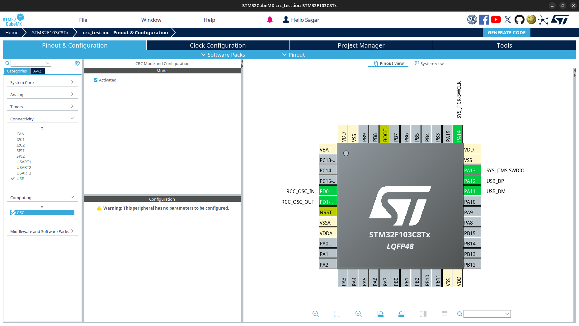Viewport: 579px width, 326px height.
Task: Select the CAN peripheral
Action: point(21,134)
